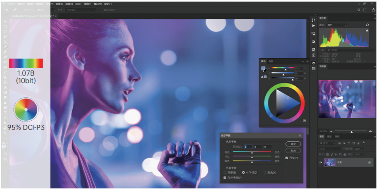378x190 pixels.
Task: Click the hue H slider in Color panel
Action: pos(283,68)
